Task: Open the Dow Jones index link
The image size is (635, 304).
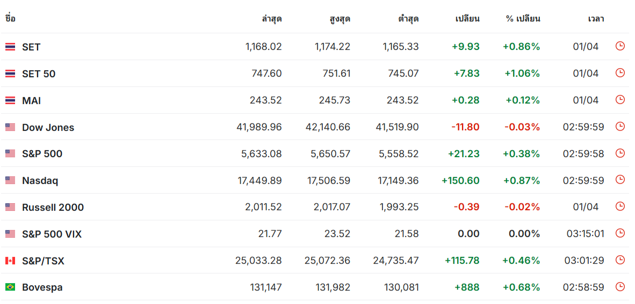Action: (x=48, y=128)
